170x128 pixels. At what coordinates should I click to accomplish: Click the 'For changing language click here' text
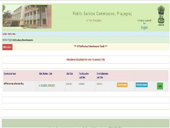click(x=144, y=22)
